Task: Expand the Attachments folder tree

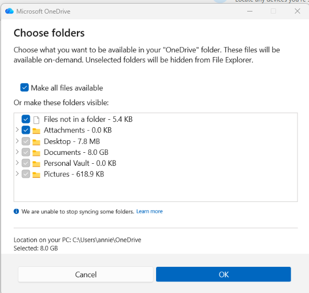Action: coord(17,130)
